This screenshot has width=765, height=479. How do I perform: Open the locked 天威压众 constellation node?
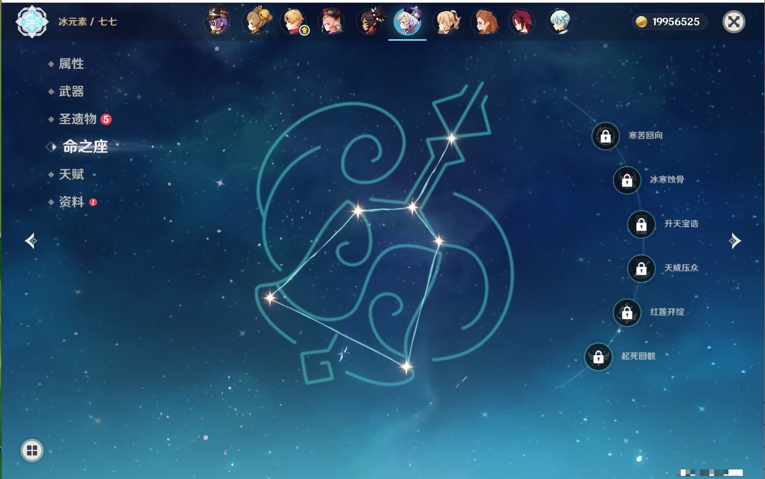[642, 269]
